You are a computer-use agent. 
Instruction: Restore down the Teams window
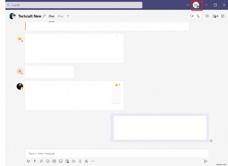[x=215, y=5]
